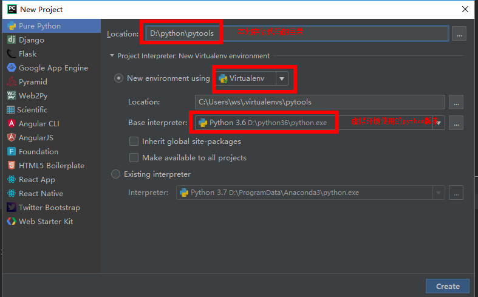
Task: Select Flask from the project list
Action: (x=28, y=54)
